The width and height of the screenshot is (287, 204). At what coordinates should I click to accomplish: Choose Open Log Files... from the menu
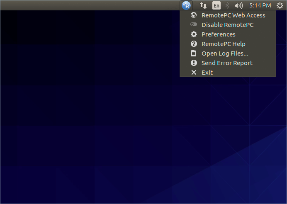[225, 53]
